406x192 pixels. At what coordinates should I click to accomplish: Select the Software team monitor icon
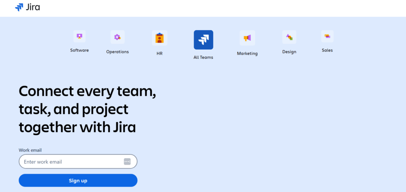tap(79, 36)
